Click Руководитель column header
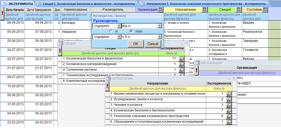 click(x=113, y=10)
